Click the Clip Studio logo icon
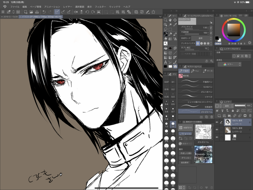The height and width of the screenshot is (190, 253). 5,7
